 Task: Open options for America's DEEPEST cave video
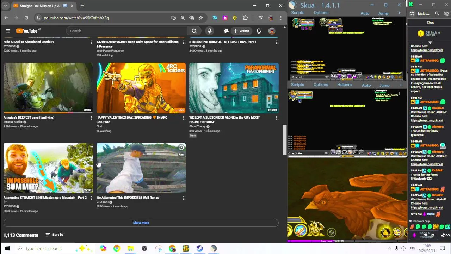pyautogui.click(x=91, y=118)
